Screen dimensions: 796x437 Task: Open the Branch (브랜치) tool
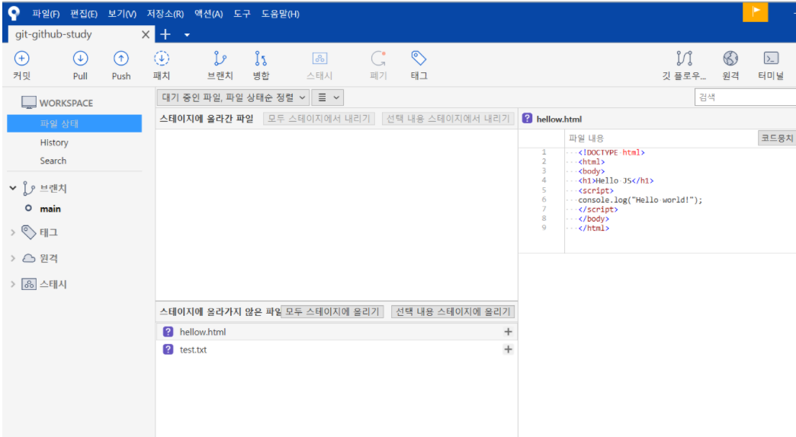(220, 59)
